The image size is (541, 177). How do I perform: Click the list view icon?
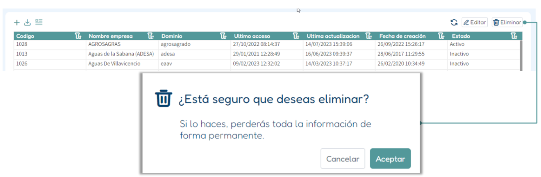(39, 22)
